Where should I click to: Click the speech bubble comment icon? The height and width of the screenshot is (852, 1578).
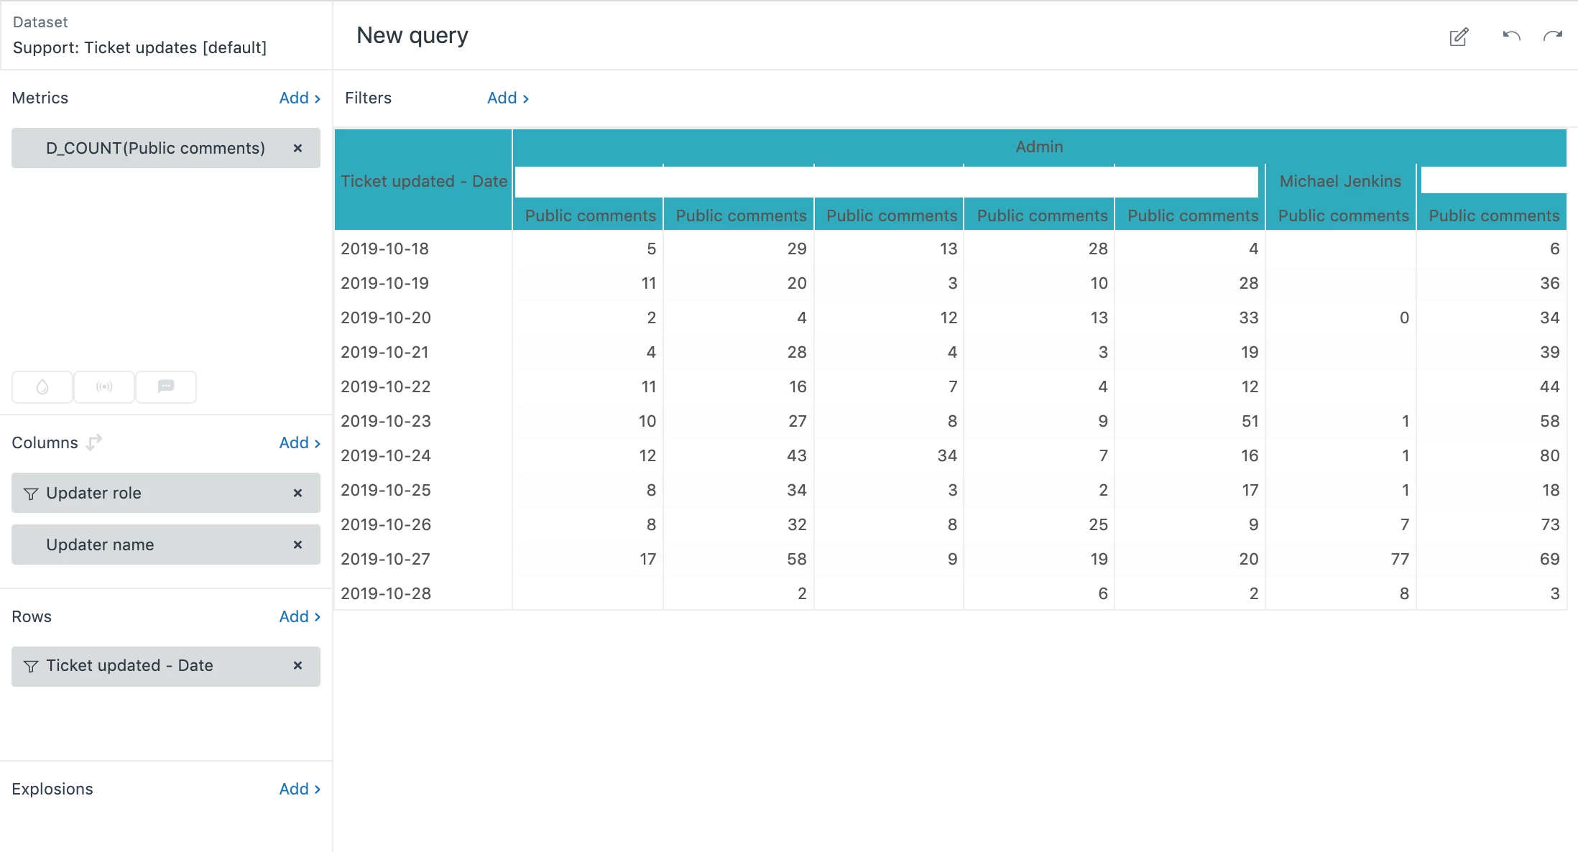point(166,387)
